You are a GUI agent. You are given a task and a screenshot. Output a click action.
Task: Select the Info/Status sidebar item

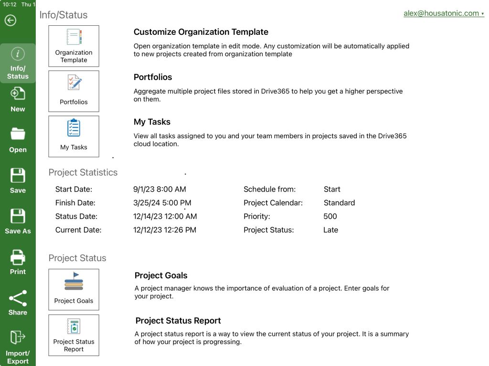(18, 62)
